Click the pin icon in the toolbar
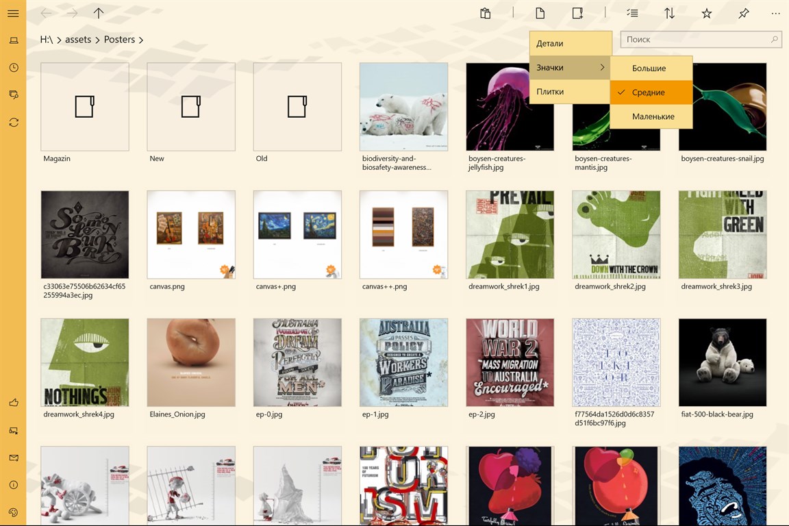The height and width of the screenshot is (526, 789). (743, 14)
